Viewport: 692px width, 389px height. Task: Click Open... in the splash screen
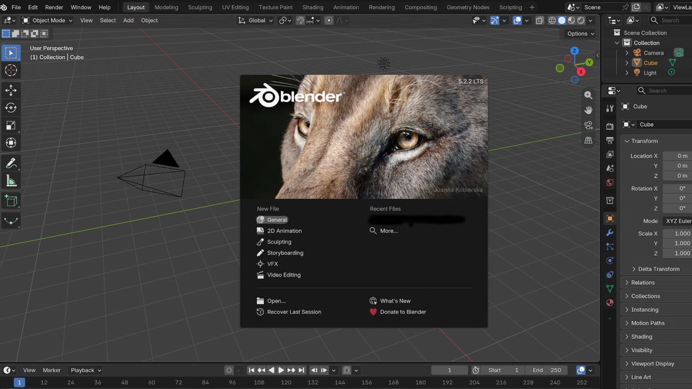pos(271,301)
